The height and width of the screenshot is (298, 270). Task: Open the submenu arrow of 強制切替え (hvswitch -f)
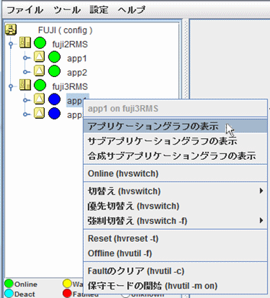point(261,220)
